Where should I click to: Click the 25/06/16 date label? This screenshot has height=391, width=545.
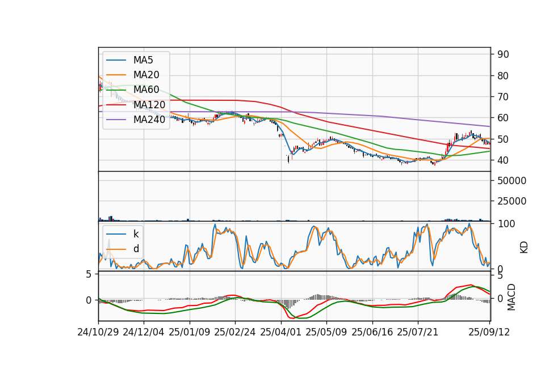[372, 332]
